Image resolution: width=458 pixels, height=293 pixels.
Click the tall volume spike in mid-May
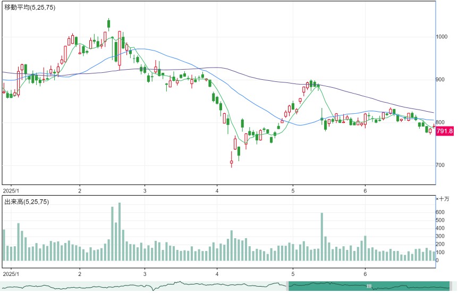click(322, 237)
